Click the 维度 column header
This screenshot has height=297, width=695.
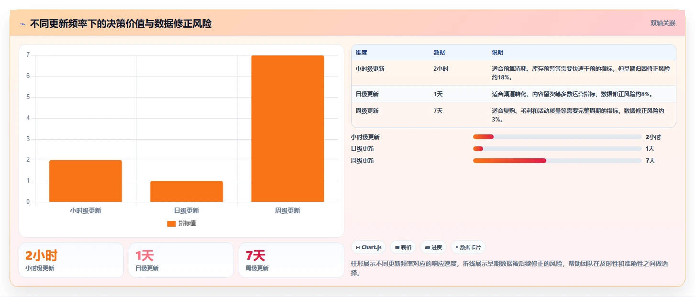(361, 53)
